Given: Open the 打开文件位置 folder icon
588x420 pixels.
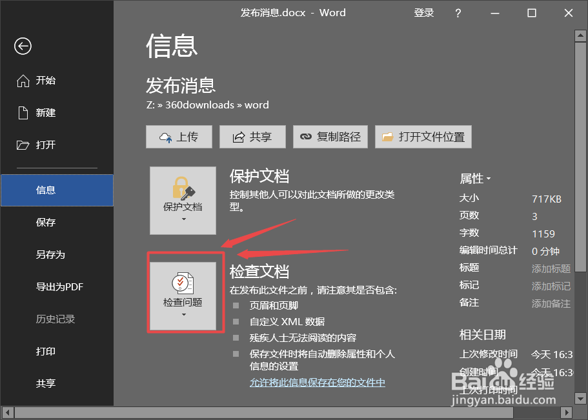Looking at the screenshot, I should click(387, 136).
